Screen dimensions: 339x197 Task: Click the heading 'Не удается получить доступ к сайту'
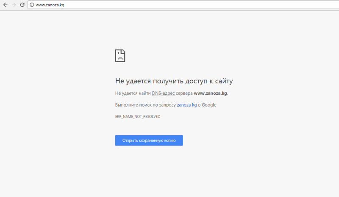174,81
